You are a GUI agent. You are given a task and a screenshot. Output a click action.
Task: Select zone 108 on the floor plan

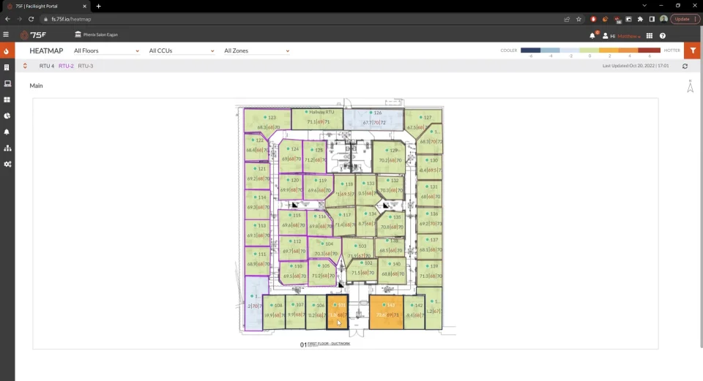274,312
